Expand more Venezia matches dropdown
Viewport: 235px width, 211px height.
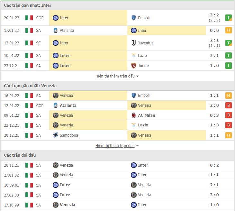click(117, 146)
